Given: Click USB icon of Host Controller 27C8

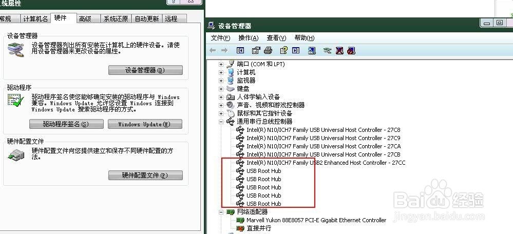Looking at the screenshot, I should (240, 130).
